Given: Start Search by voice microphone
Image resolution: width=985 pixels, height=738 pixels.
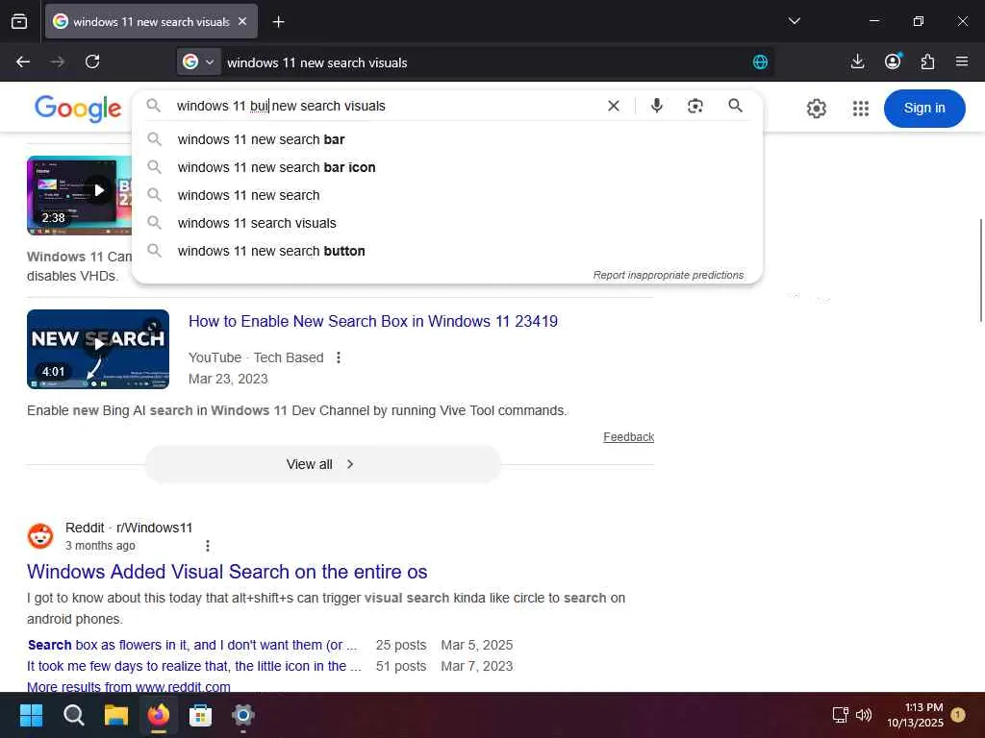Looking at the screenshot, I should [656, 106].
